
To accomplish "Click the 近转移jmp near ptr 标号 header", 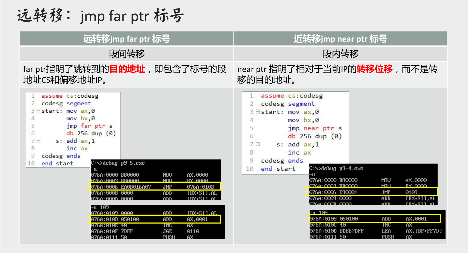I will (340, 39).
